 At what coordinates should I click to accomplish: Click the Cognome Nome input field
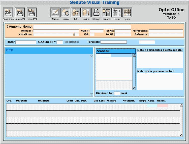click(x=82, y=27)
